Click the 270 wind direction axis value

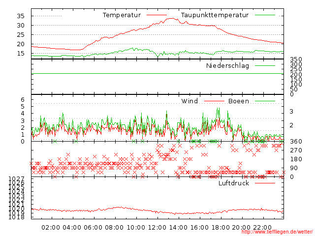(296, 150)
